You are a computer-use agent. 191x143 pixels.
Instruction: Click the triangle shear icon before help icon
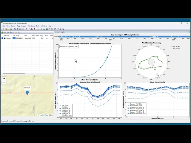[60, 29]
